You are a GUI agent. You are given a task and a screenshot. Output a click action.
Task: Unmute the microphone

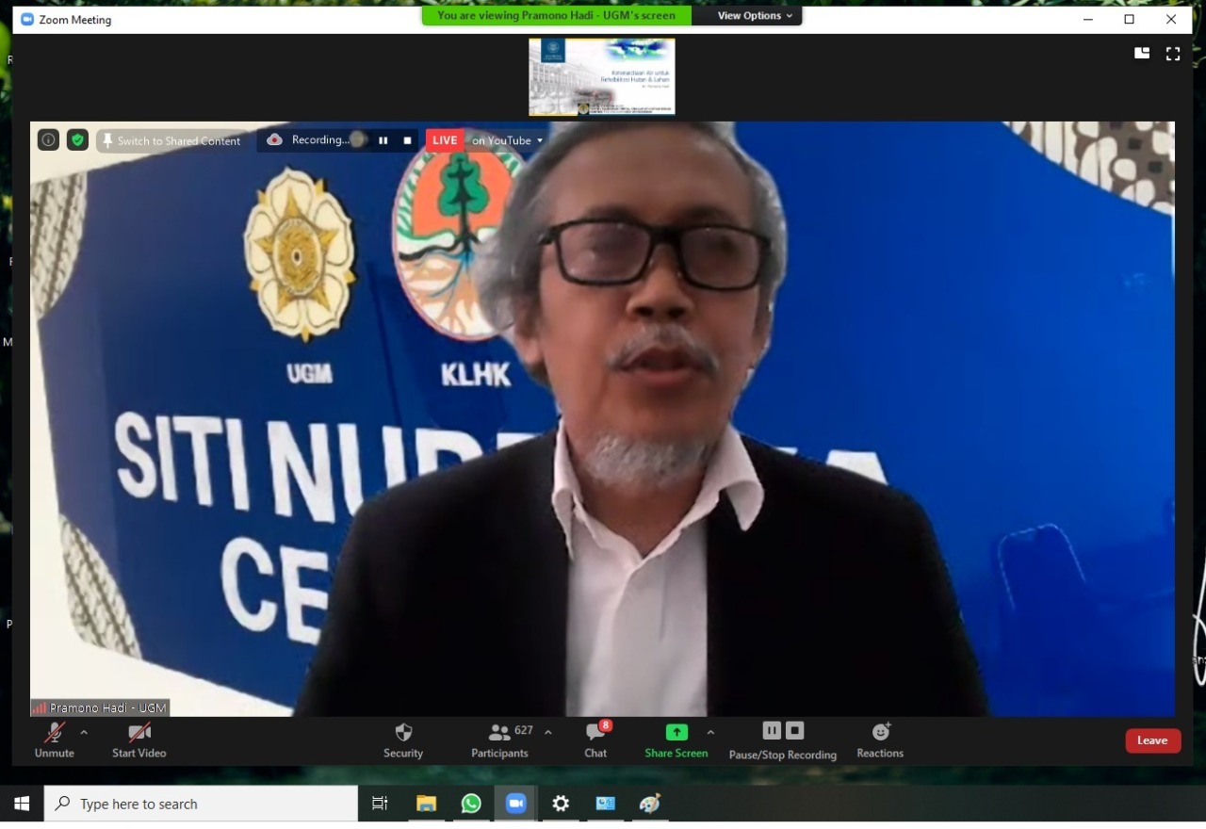point(55,740)
